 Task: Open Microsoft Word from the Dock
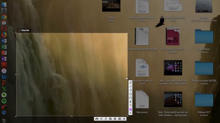4,41
